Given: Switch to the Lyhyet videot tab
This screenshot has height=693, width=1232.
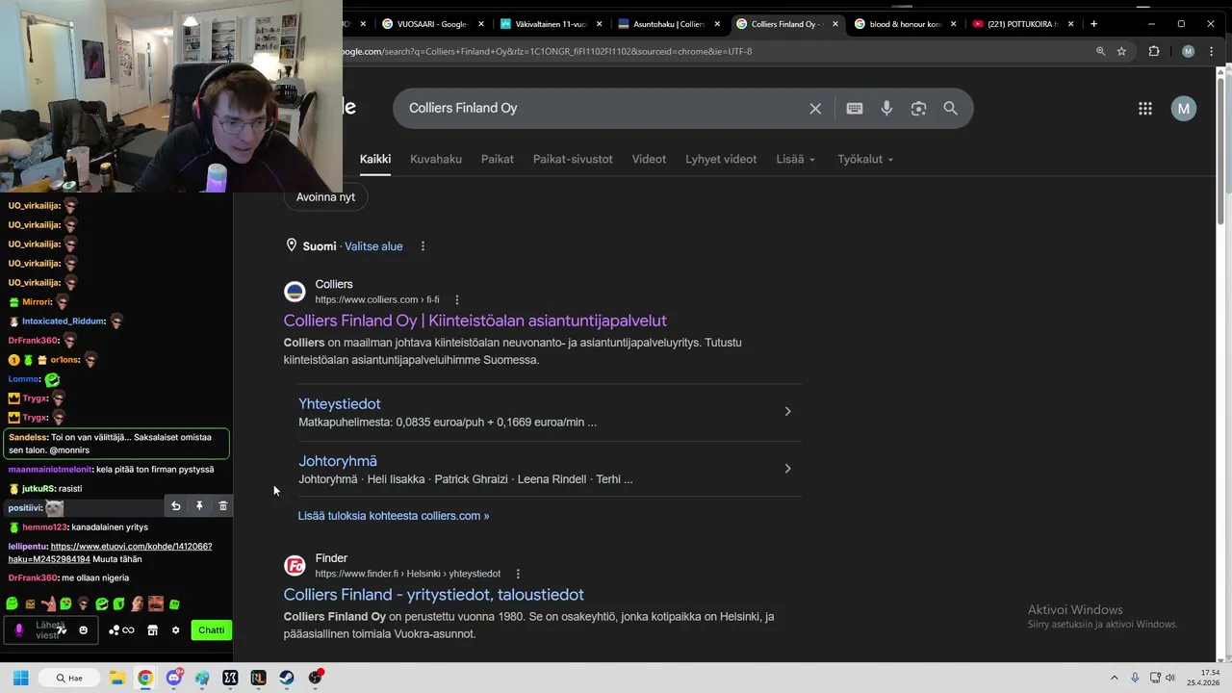Looking at the screenshot, I should point(721,160).
